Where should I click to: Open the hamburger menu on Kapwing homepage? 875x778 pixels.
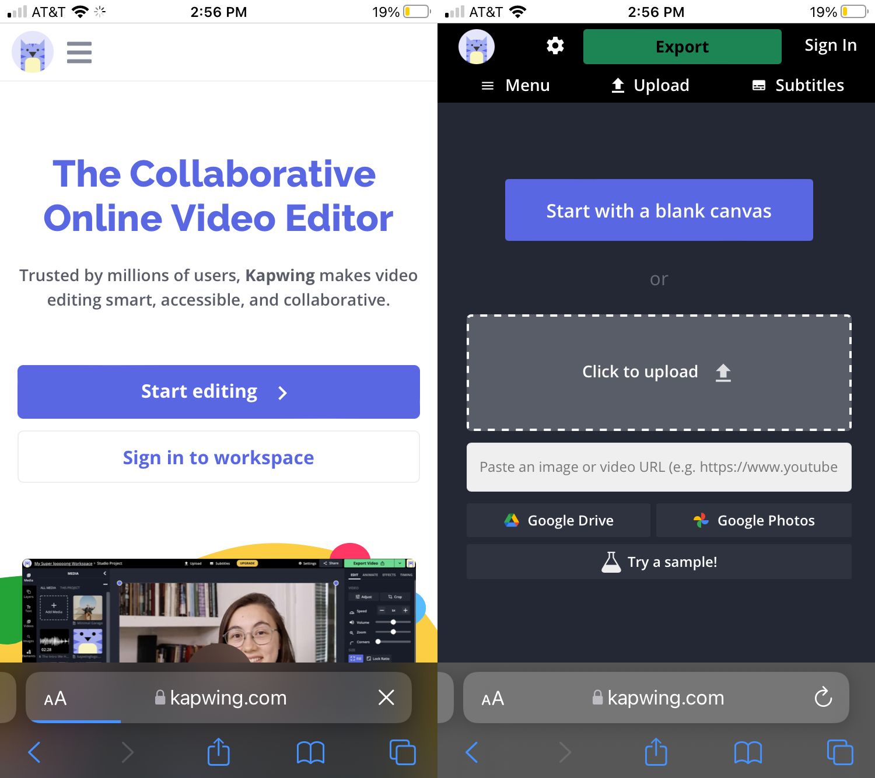(x=79, y=52)
